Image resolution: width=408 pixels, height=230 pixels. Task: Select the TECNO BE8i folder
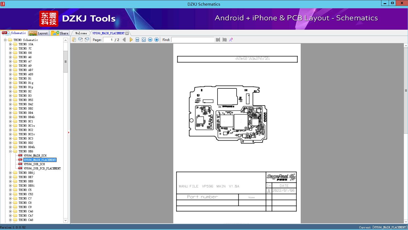(26, 186)
